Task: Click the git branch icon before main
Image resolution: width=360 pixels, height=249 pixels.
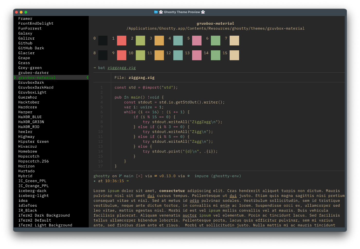Action: pos(120,176)
